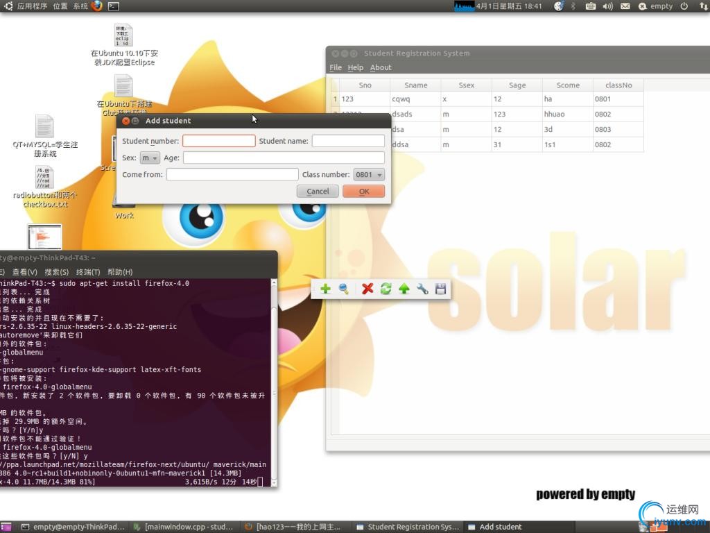Click the Student name input field
Screen dimensions: 710x533
click(348, 141)
